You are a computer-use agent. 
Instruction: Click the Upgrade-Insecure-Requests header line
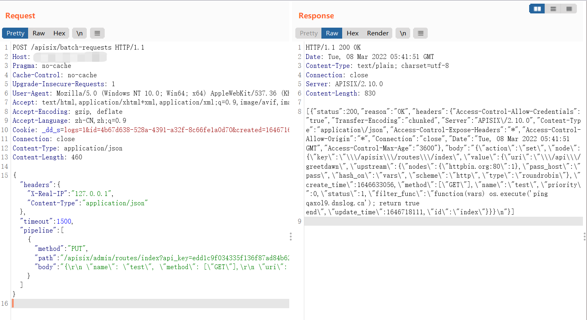(x=64, y=84)
